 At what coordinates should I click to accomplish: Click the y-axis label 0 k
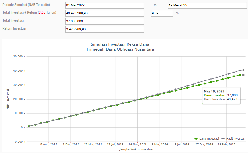point(23,127)
